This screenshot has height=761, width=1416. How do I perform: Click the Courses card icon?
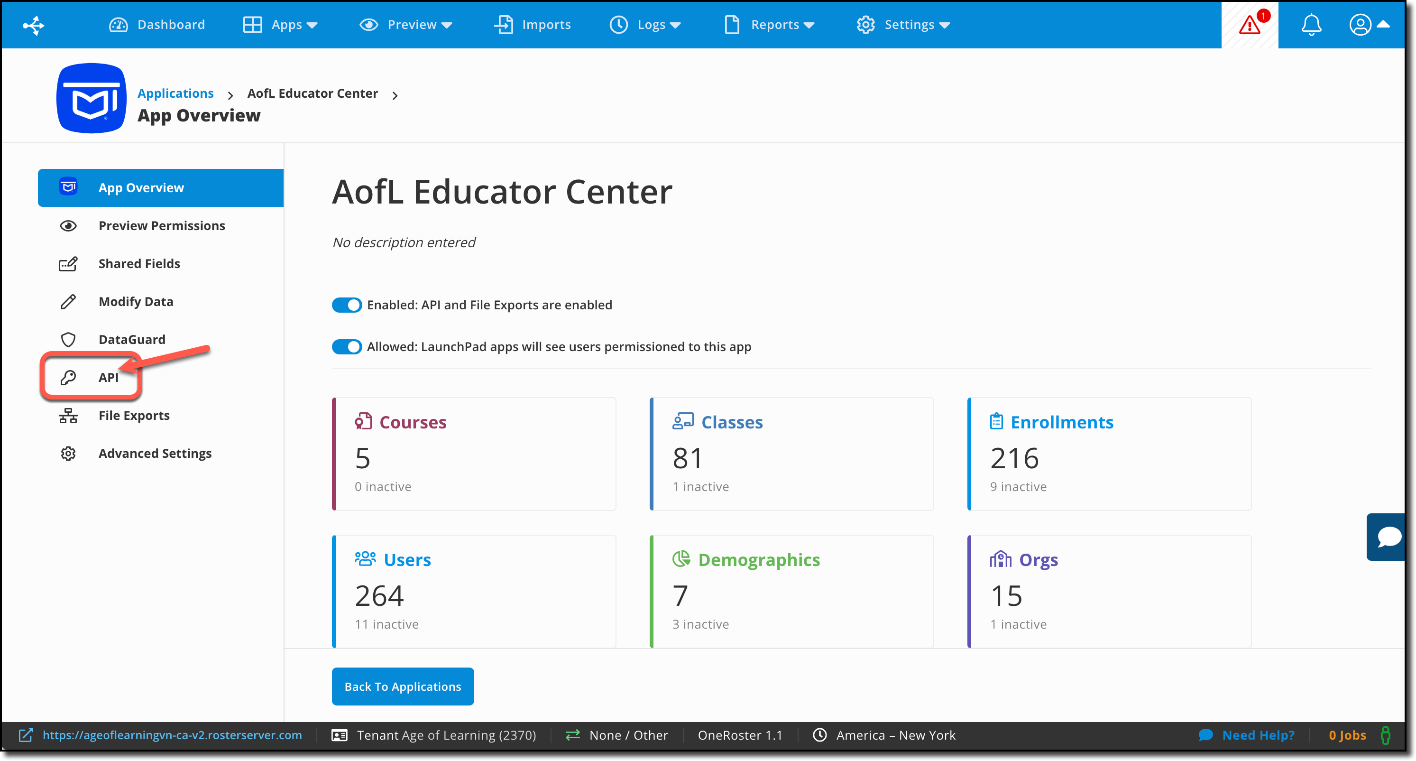(363, 421)
